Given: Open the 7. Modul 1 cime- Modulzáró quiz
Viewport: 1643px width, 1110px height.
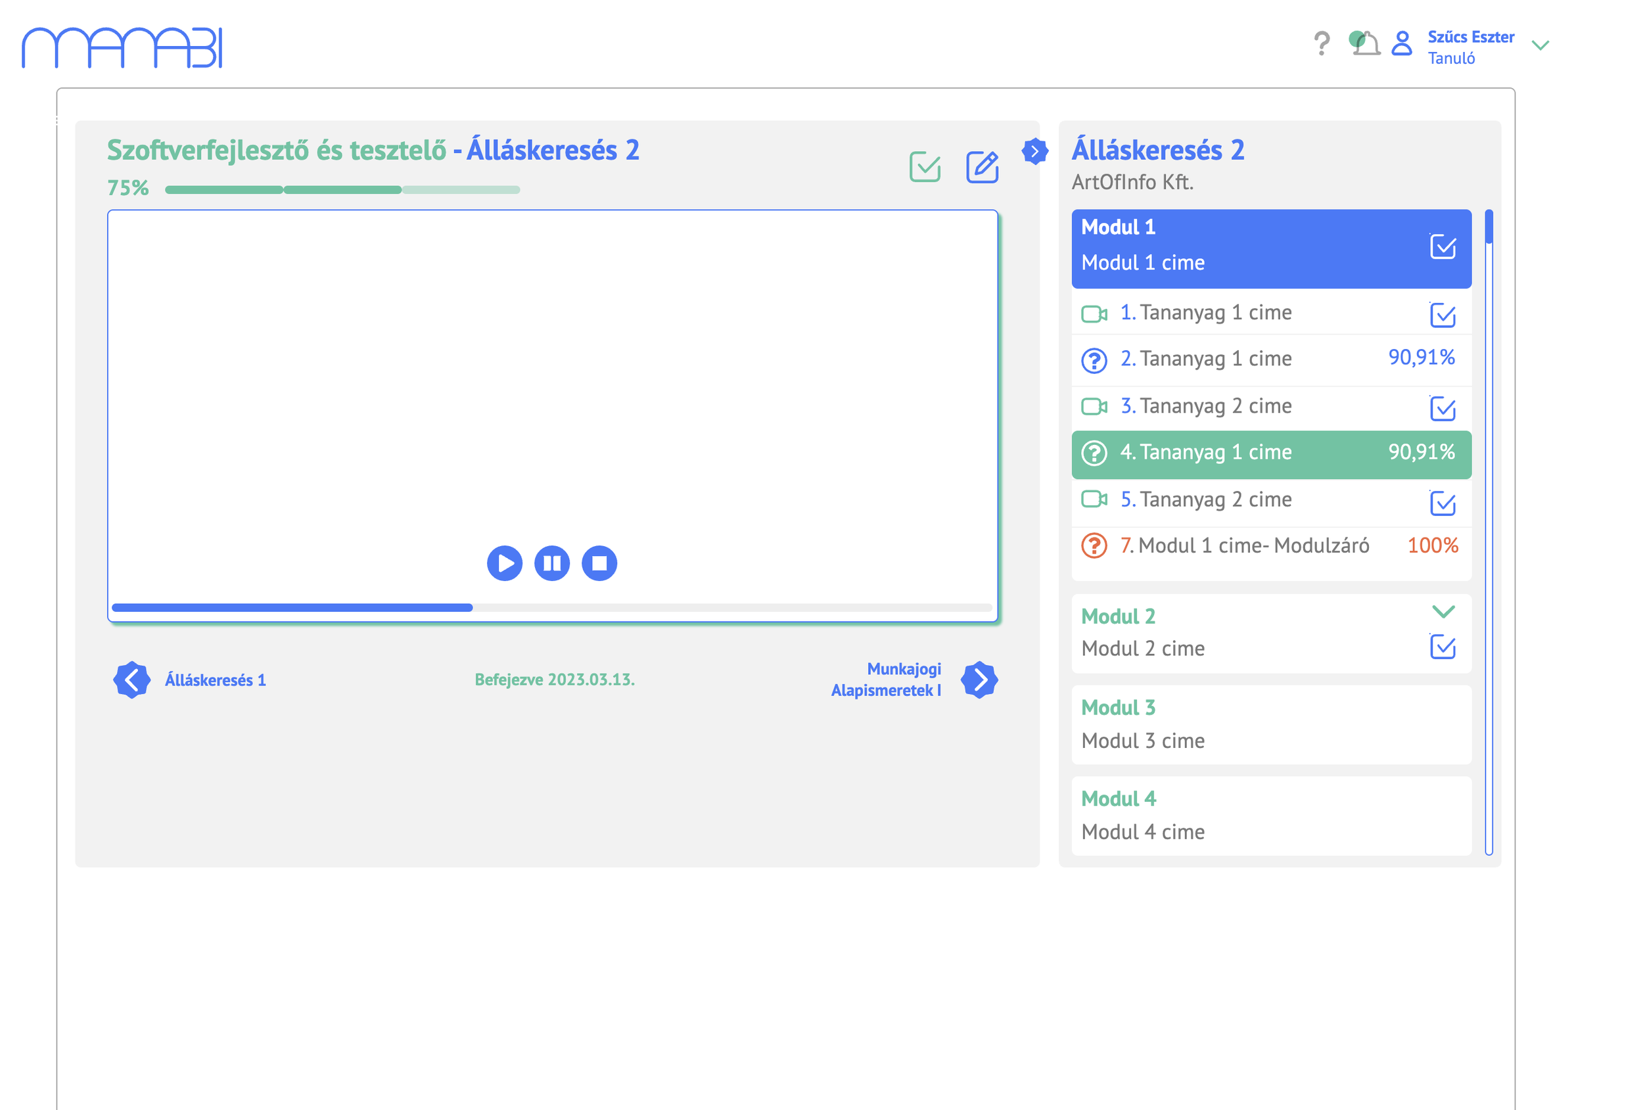Looking at the screenshot, I should (1253, 546).
